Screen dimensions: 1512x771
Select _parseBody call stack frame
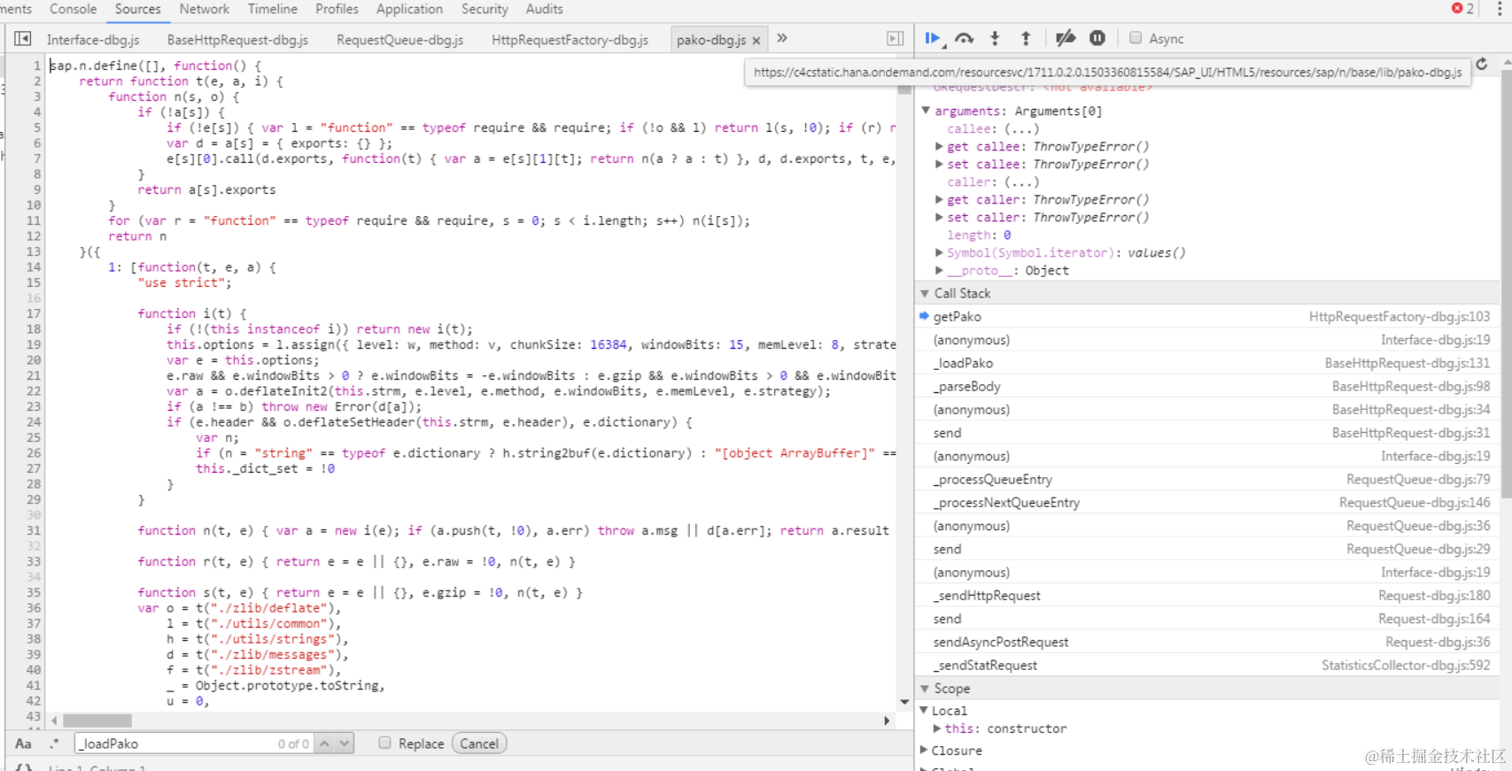[x=1206, y=386]
